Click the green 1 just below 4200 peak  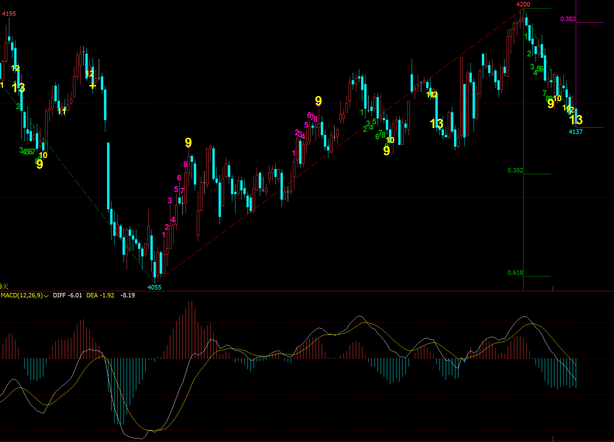coord(526,36)
